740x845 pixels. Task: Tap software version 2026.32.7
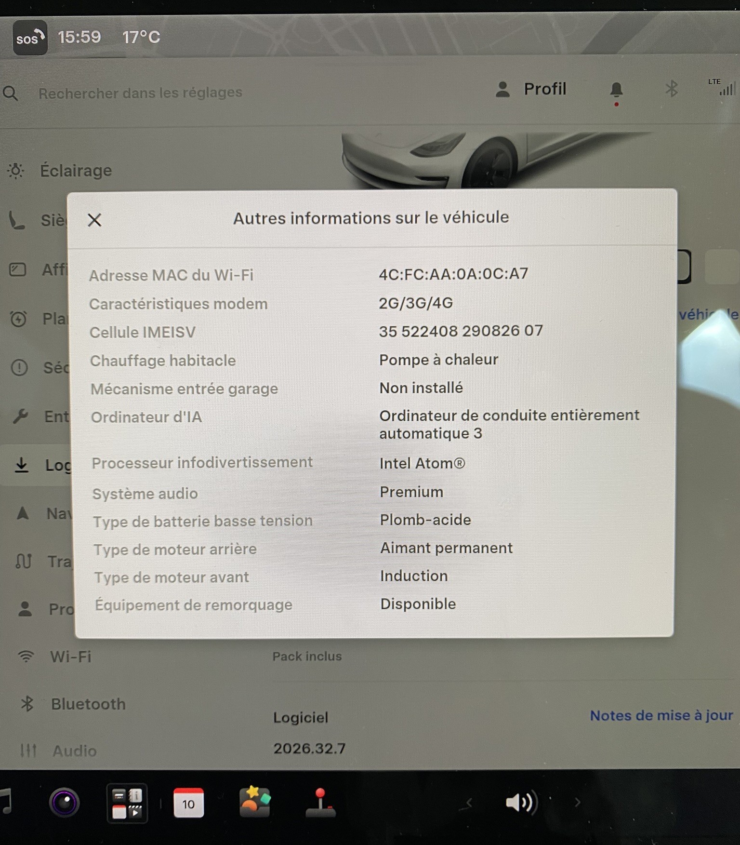pos(309,748)
